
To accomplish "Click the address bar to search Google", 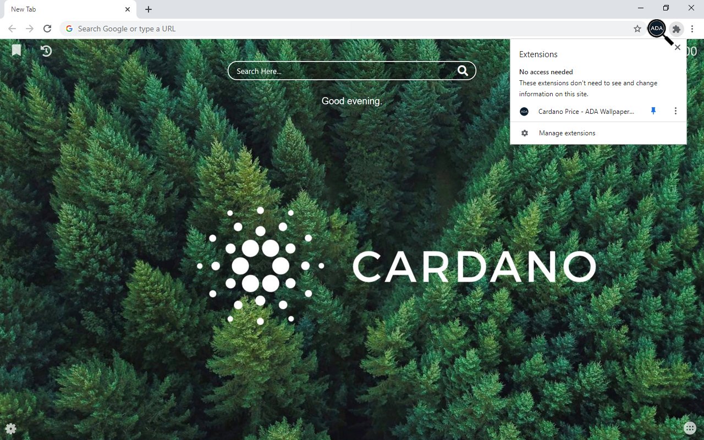I will [x=351, y=29].
